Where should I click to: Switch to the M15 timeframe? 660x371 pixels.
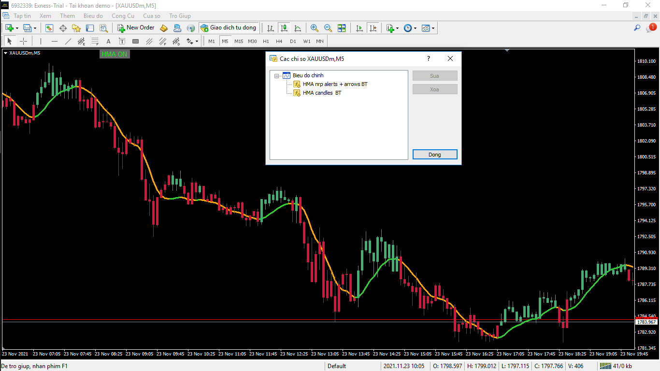239,41
